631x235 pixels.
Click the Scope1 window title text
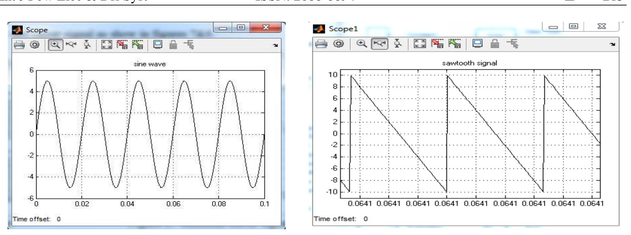(x=343, y=29)
